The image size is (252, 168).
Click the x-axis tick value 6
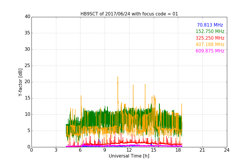(80, 150)
